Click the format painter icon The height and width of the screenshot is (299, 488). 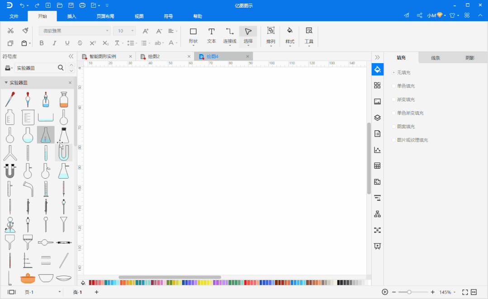pyautogui.click(x=25, y=30)
